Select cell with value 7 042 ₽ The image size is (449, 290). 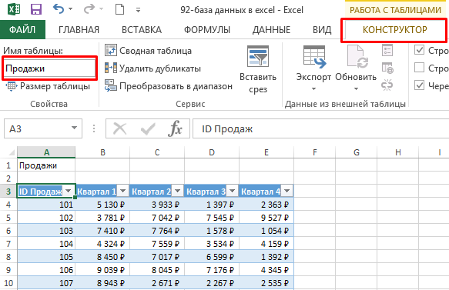pos(157,218)
